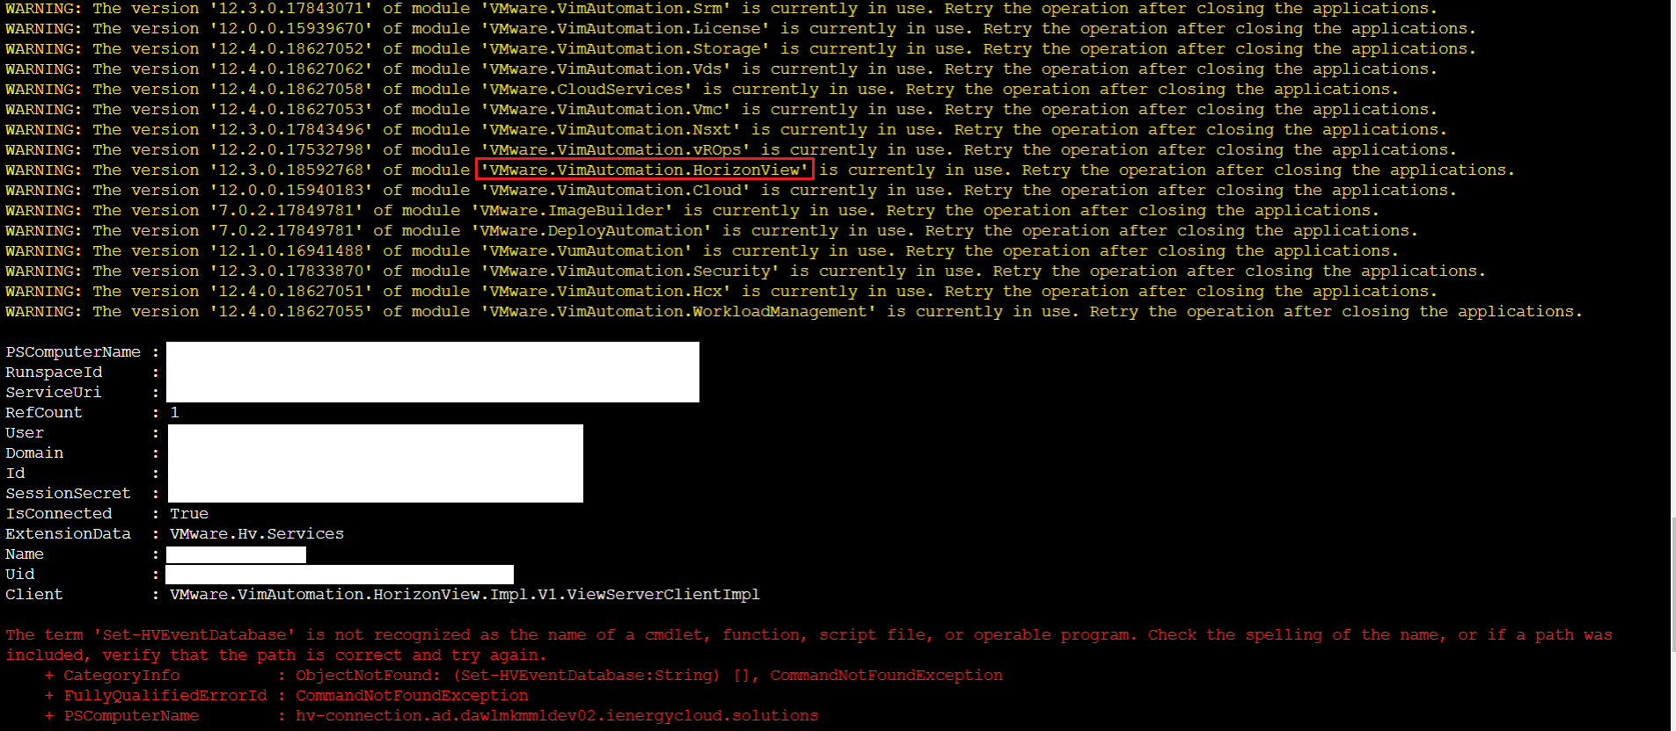
Task: Click the PSComputerName property label in the output
Action: 73,352
